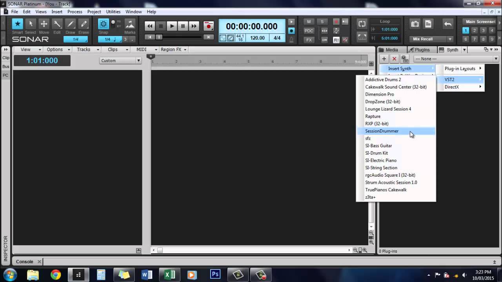This screenshot has width=502, height=282.
Task: Open the Marks tool icon
Action: [x=130, y=24]
